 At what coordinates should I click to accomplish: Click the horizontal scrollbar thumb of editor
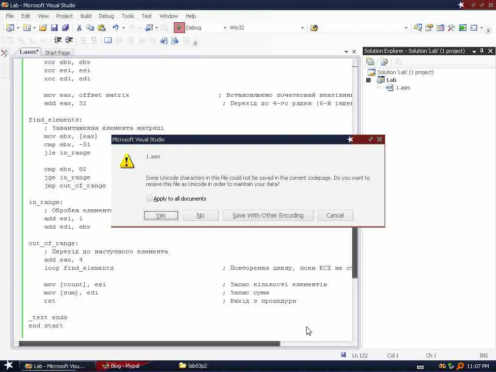[x=149, y=343]
